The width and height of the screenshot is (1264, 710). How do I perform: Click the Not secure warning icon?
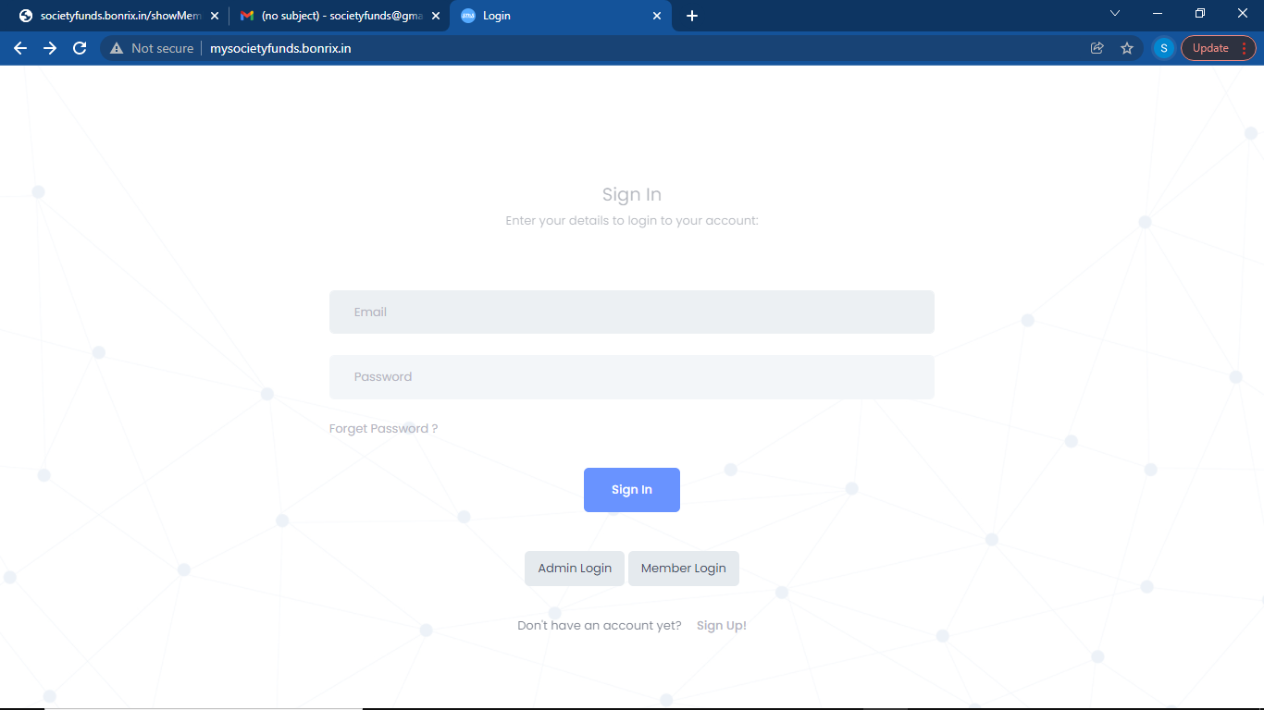117,48
